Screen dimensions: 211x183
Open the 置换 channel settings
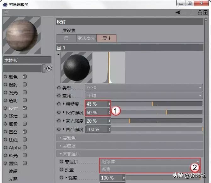[13, 164]
